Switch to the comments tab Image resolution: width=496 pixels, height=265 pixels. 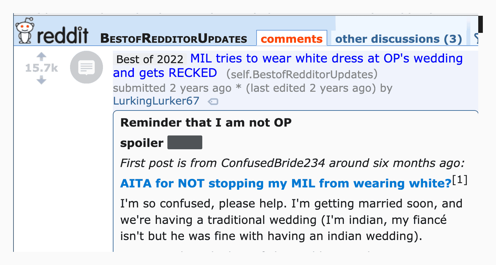click(291, 39)
